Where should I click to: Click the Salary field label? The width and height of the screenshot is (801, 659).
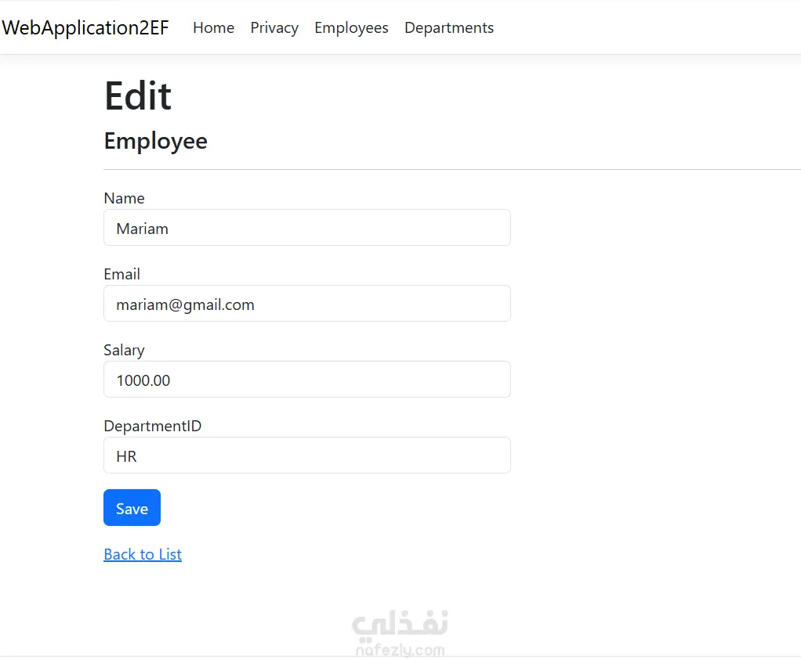pyautogui.click(x=124, y=350)
